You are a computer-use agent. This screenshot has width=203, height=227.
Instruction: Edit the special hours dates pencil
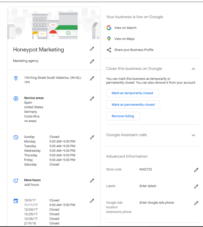pyautogui.click(x=92, y=201)
